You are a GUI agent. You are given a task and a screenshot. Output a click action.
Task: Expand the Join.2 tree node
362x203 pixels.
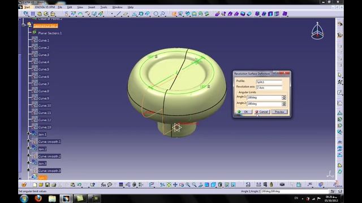tap(28, 148)
